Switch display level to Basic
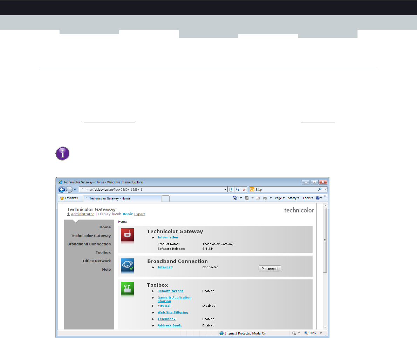417x338 pixels. click(x=128, y=214)
